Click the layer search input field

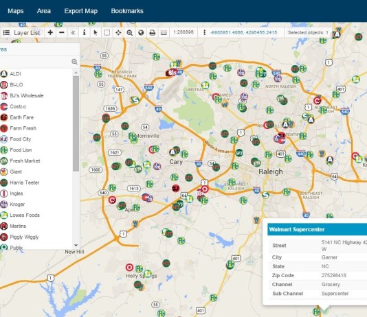click(35, 62)
